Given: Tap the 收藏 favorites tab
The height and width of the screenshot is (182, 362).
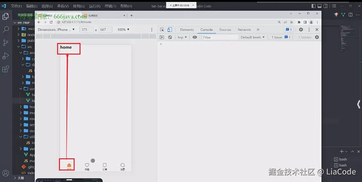Looking at the screenshot, I should [87, 167].
